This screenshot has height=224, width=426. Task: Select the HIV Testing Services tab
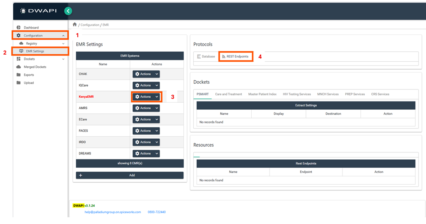pos(297,94)
